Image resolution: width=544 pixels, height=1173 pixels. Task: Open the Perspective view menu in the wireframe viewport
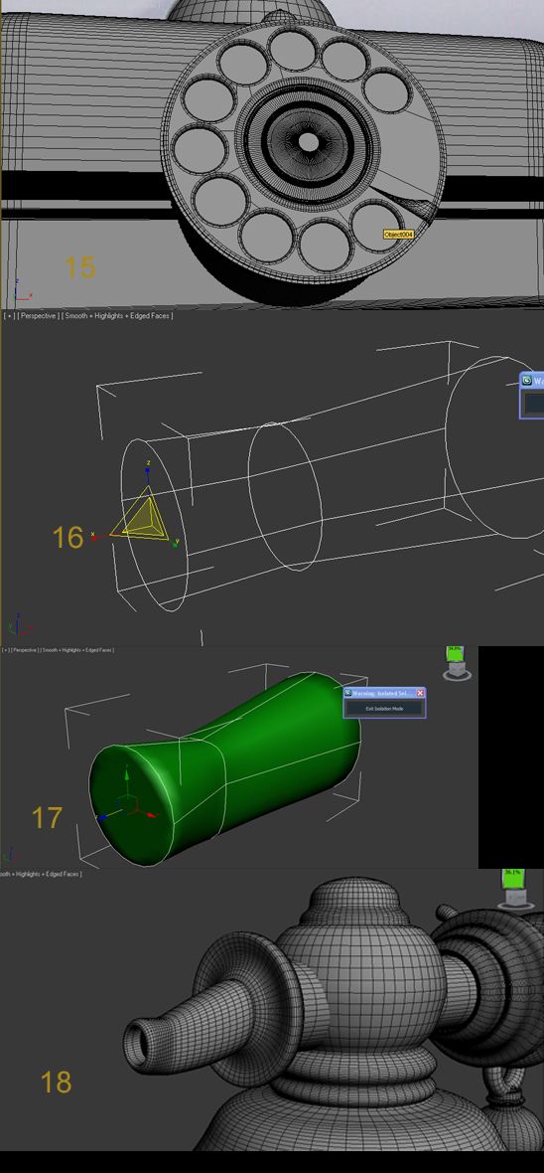click(38, 316)
